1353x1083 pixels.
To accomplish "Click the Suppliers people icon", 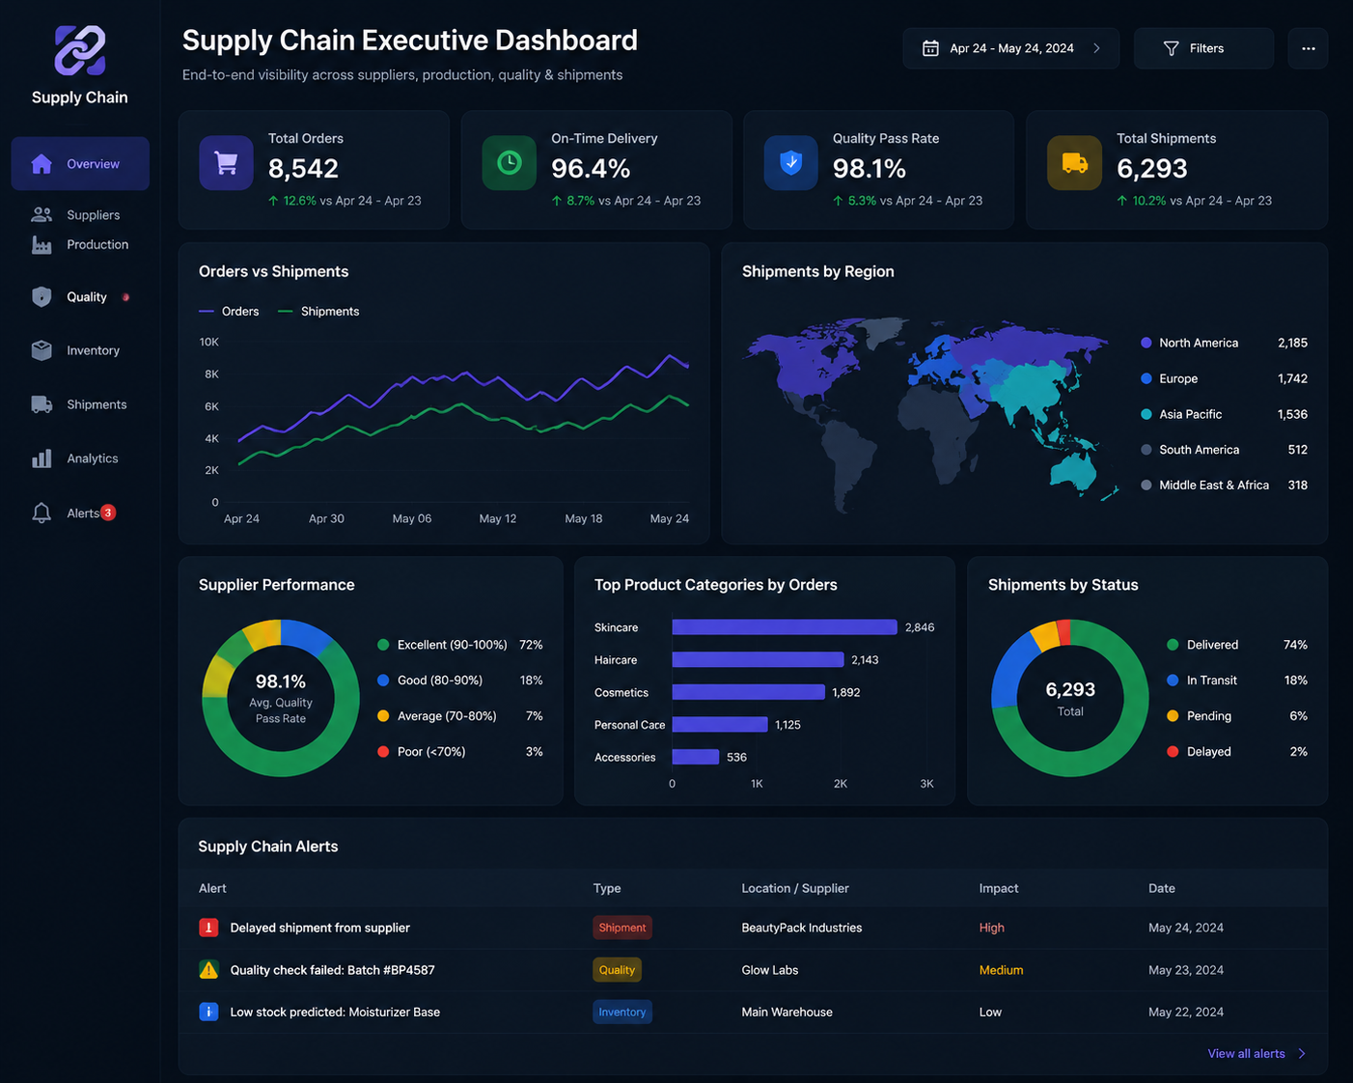I will [41, 215].
